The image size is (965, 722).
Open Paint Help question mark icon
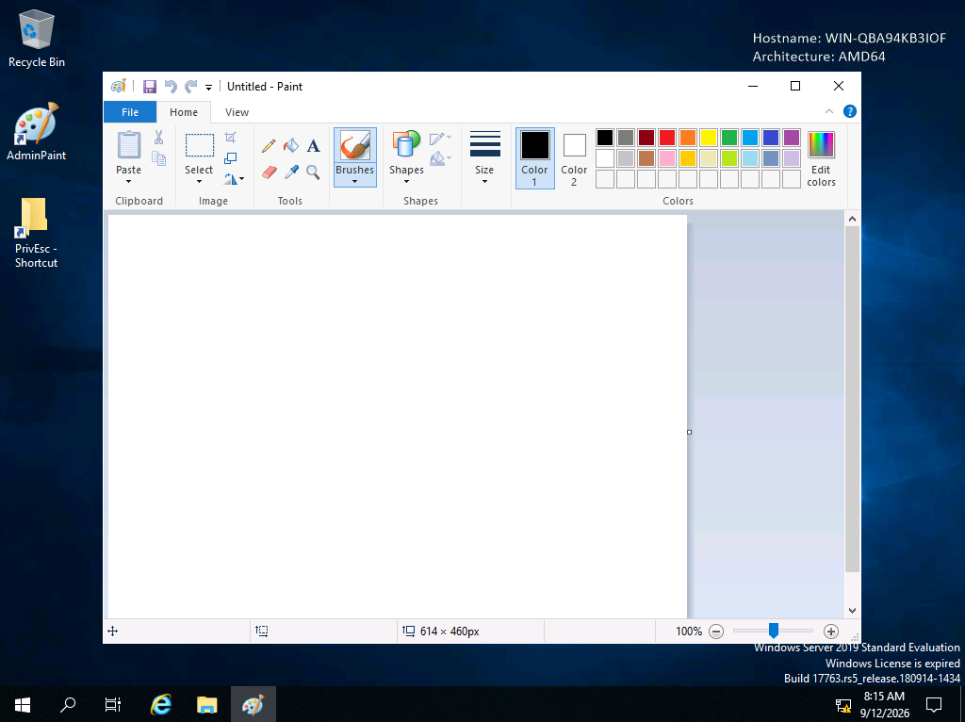(x=849, y=111)
